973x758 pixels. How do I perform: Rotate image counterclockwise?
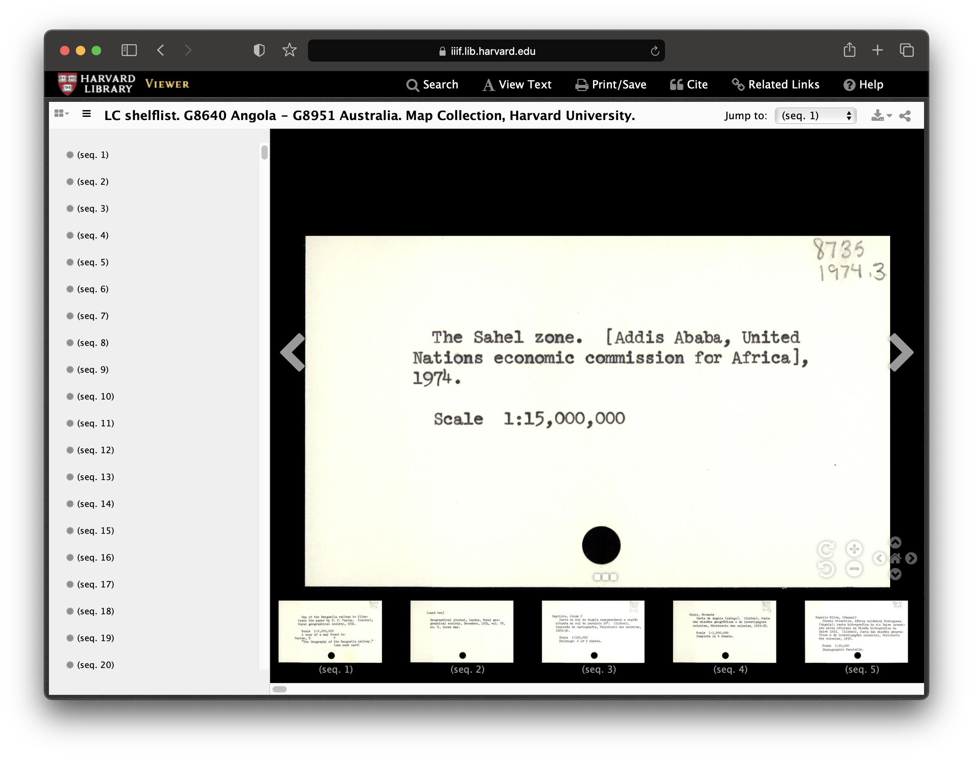[x=826, y=569]
